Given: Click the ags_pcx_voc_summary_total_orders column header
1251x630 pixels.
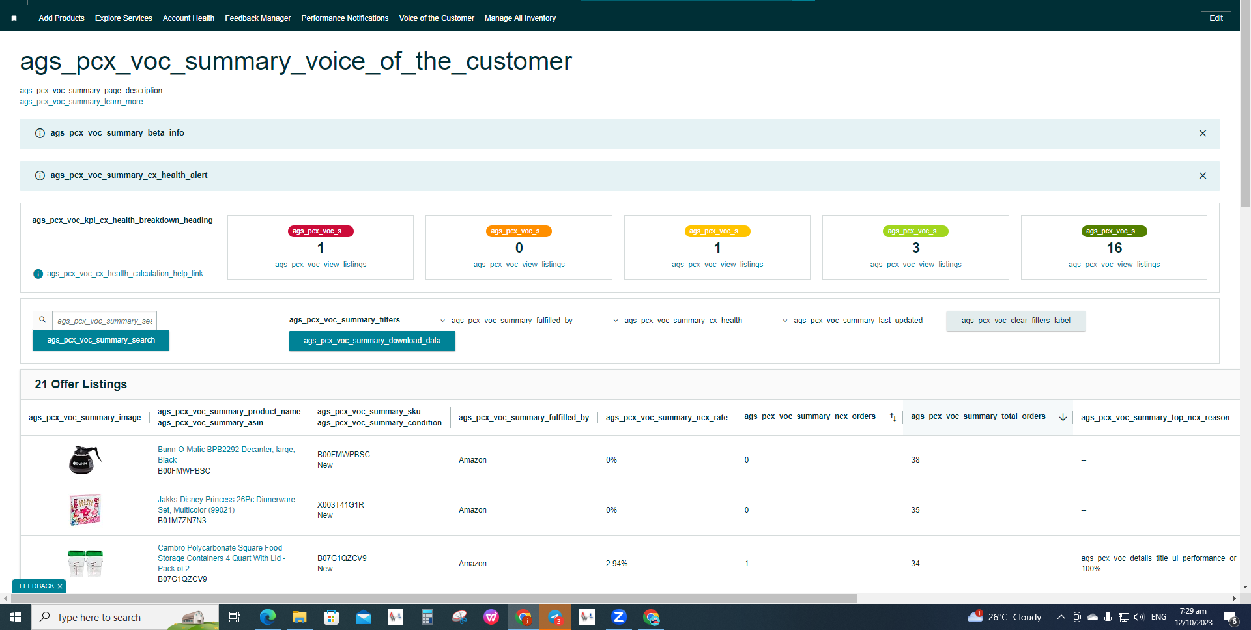Looking at the screenshot, I should [978, 416].
